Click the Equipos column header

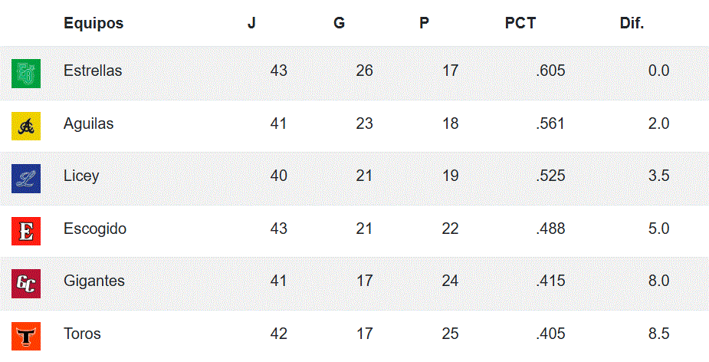pos(94,23)
